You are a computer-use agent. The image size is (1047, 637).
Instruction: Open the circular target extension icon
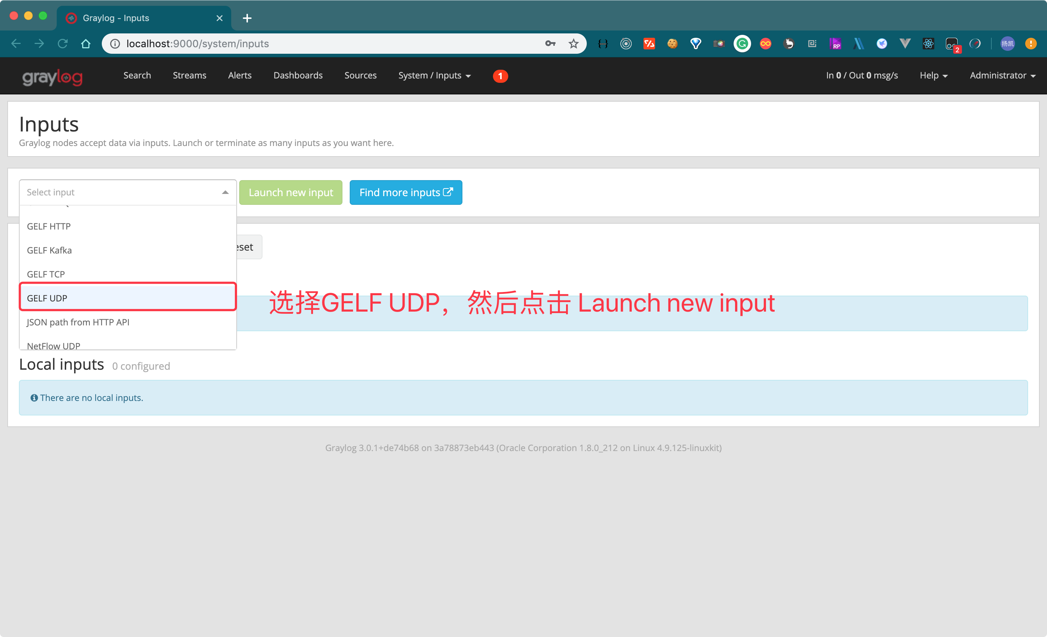pyautogui.click(x=626, y=44)
